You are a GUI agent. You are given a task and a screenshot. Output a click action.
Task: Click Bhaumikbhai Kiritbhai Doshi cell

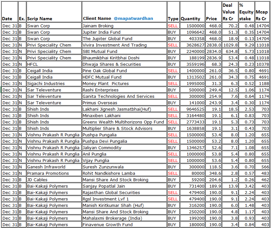click(x=124, y=58)
